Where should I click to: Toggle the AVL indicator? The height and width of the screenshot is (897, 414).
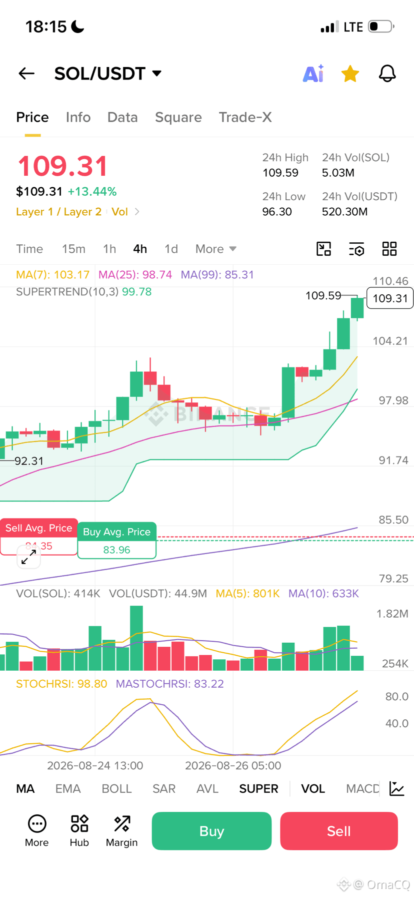click(207, 788)
